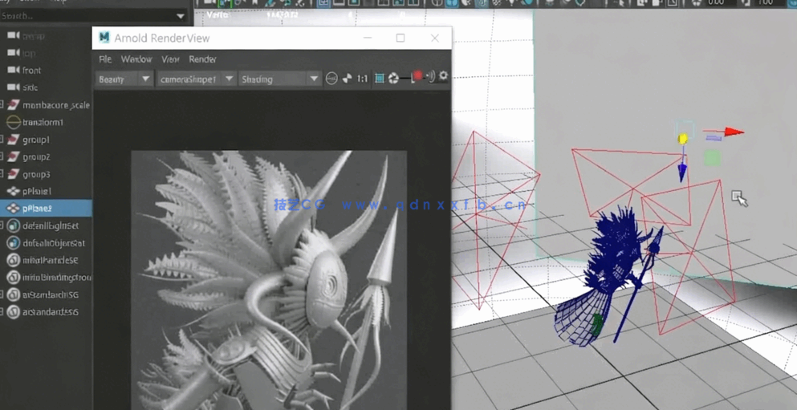Open the File menu in RenderView
The image size is (797, 410).
(105, 59)
